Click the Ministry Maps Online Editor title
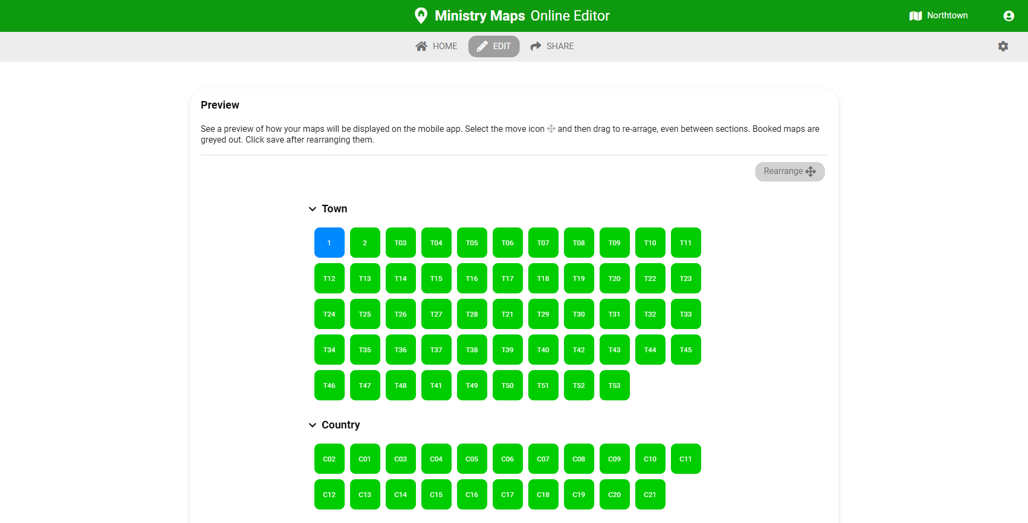Image resolution: width=1028 pixels, height=523 pixels. click(x=522, y=16)
